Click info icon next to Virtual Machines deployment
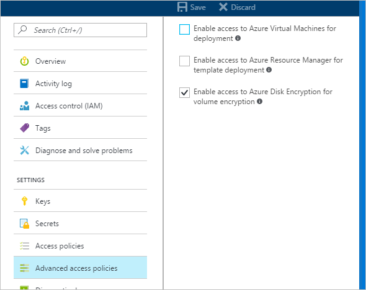366x290 pixels. tap(238, 38)
